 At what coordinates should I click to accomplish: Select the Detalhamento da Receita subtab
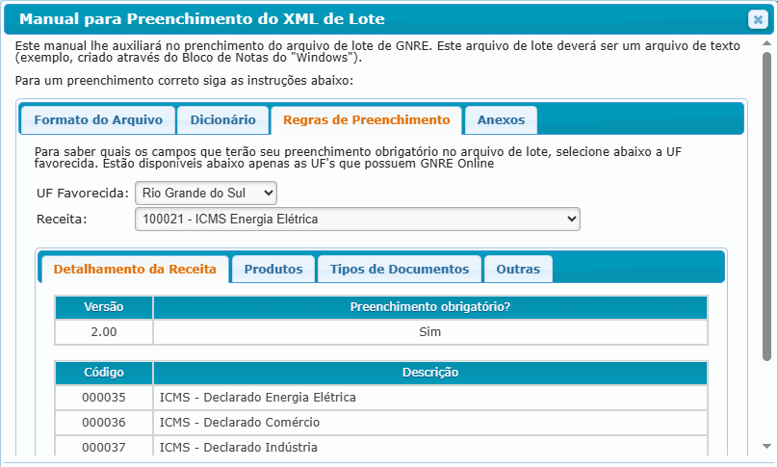pyautogui.click(x=135, y=270)
